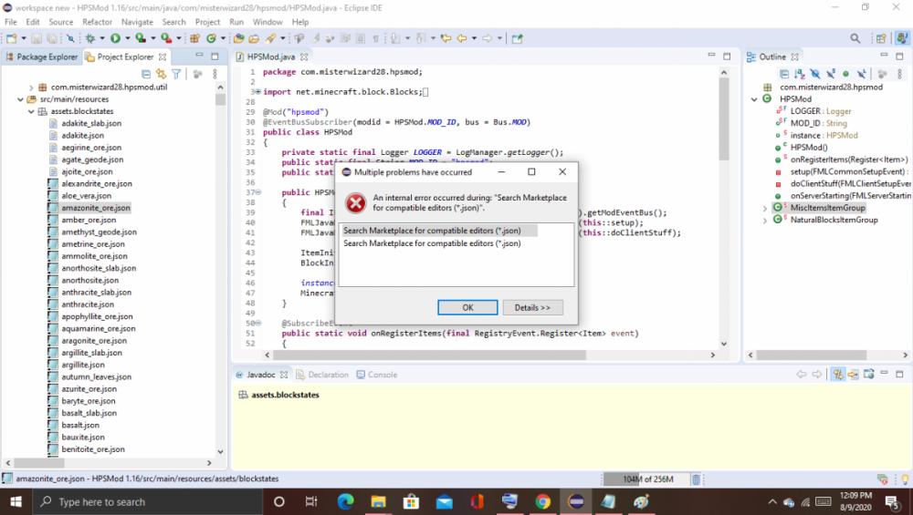Click the New Java Class icon
This screenshot has height=515, width=913.
point(212,38)
